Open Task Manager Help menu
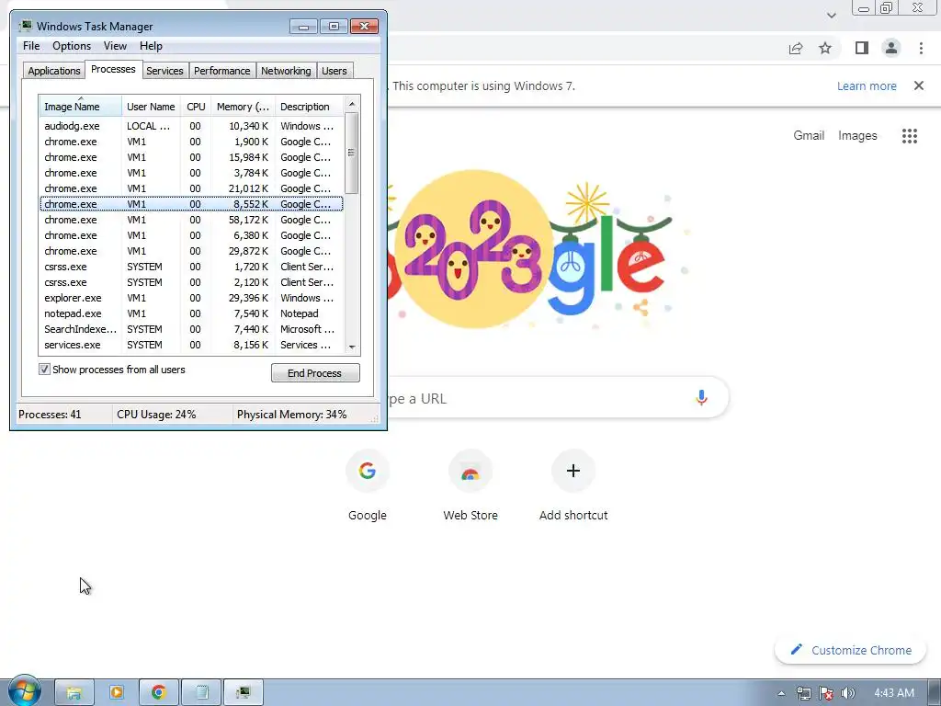The image size is (941, 706). tap(151, 46)
